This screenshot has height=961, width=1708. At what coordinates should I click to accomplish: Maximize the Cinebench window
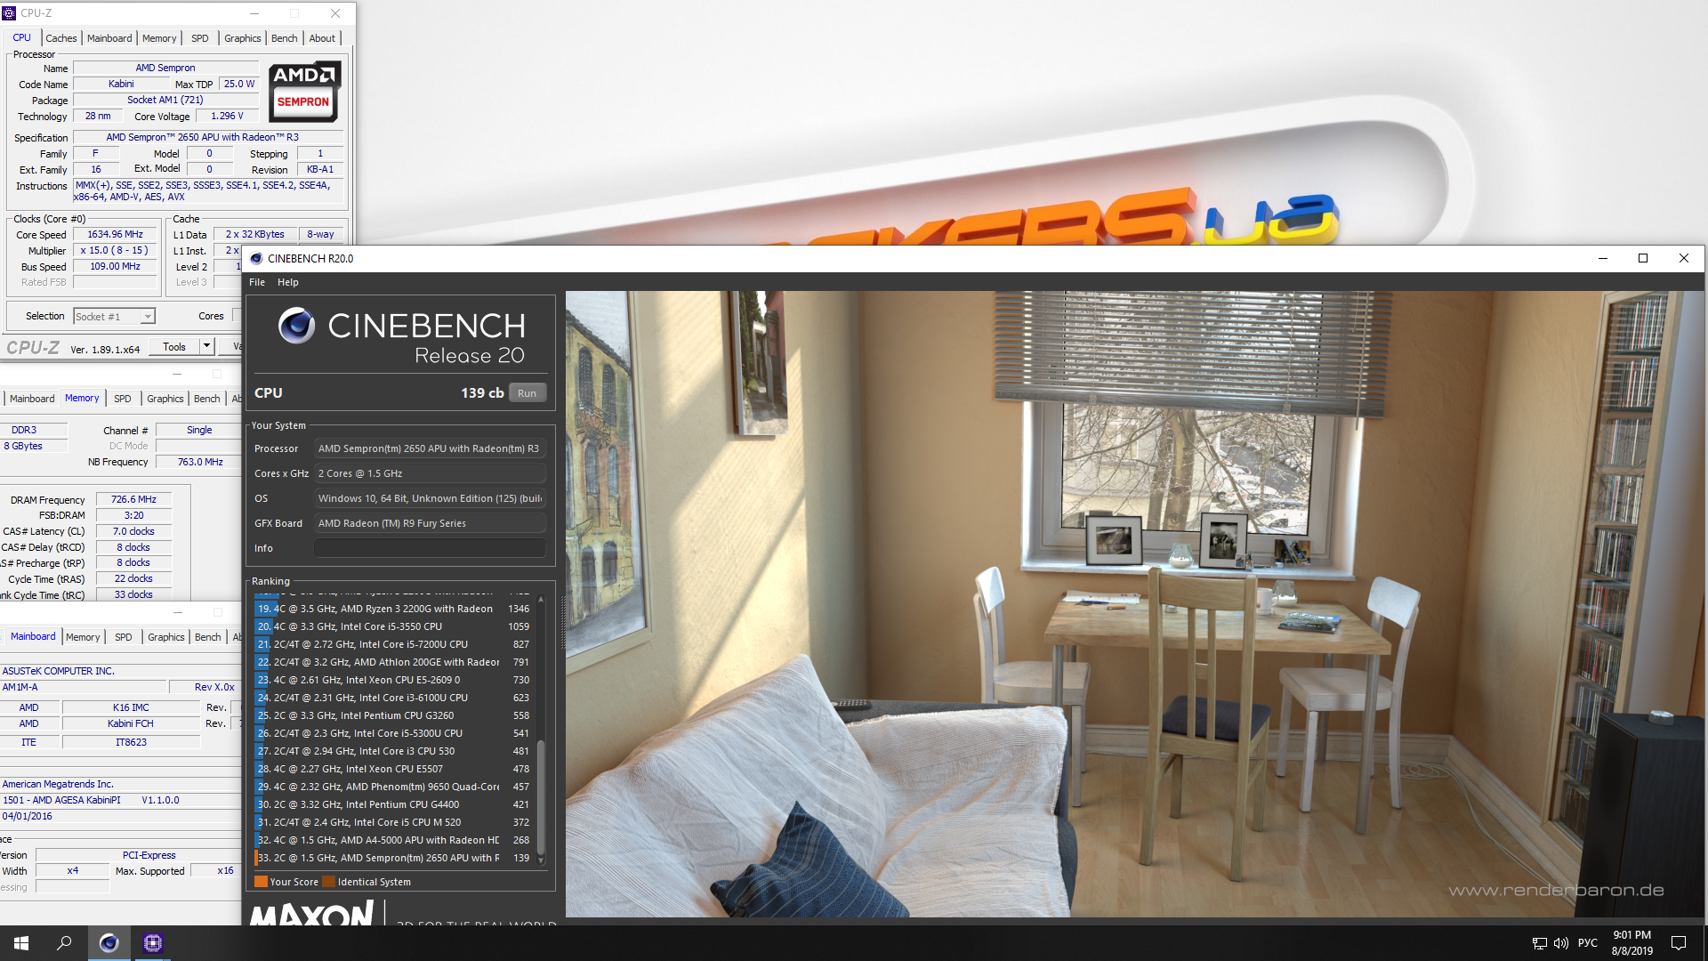[1643, 258]
